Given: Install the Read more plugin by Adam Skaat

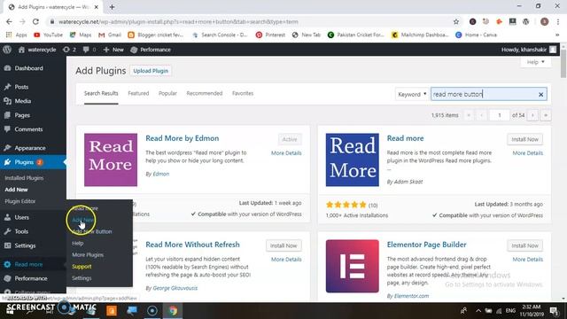Looking at the screenshot, I should coord(524,139).
